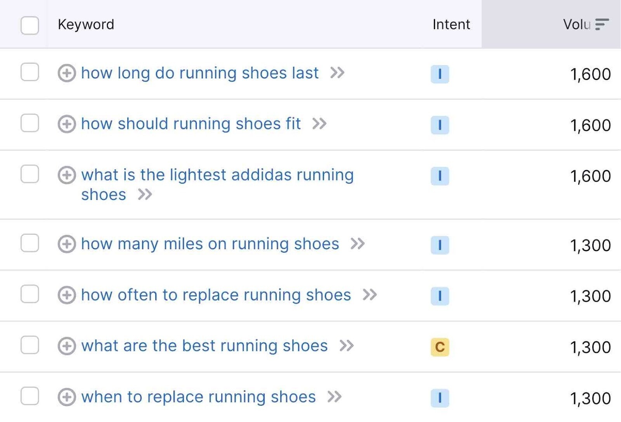Click the yellow C intent badge
621x422 pixels.
[x=440, y=347]
